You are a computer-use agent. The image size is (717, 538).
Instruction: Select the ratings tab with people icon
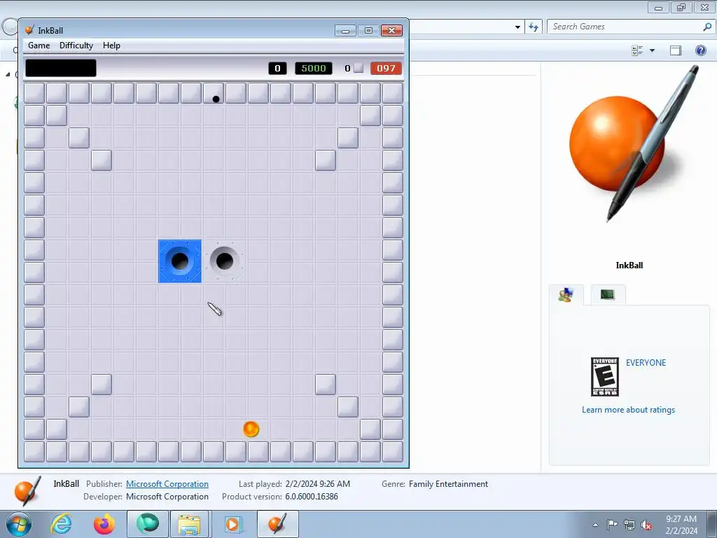(566, 295)
